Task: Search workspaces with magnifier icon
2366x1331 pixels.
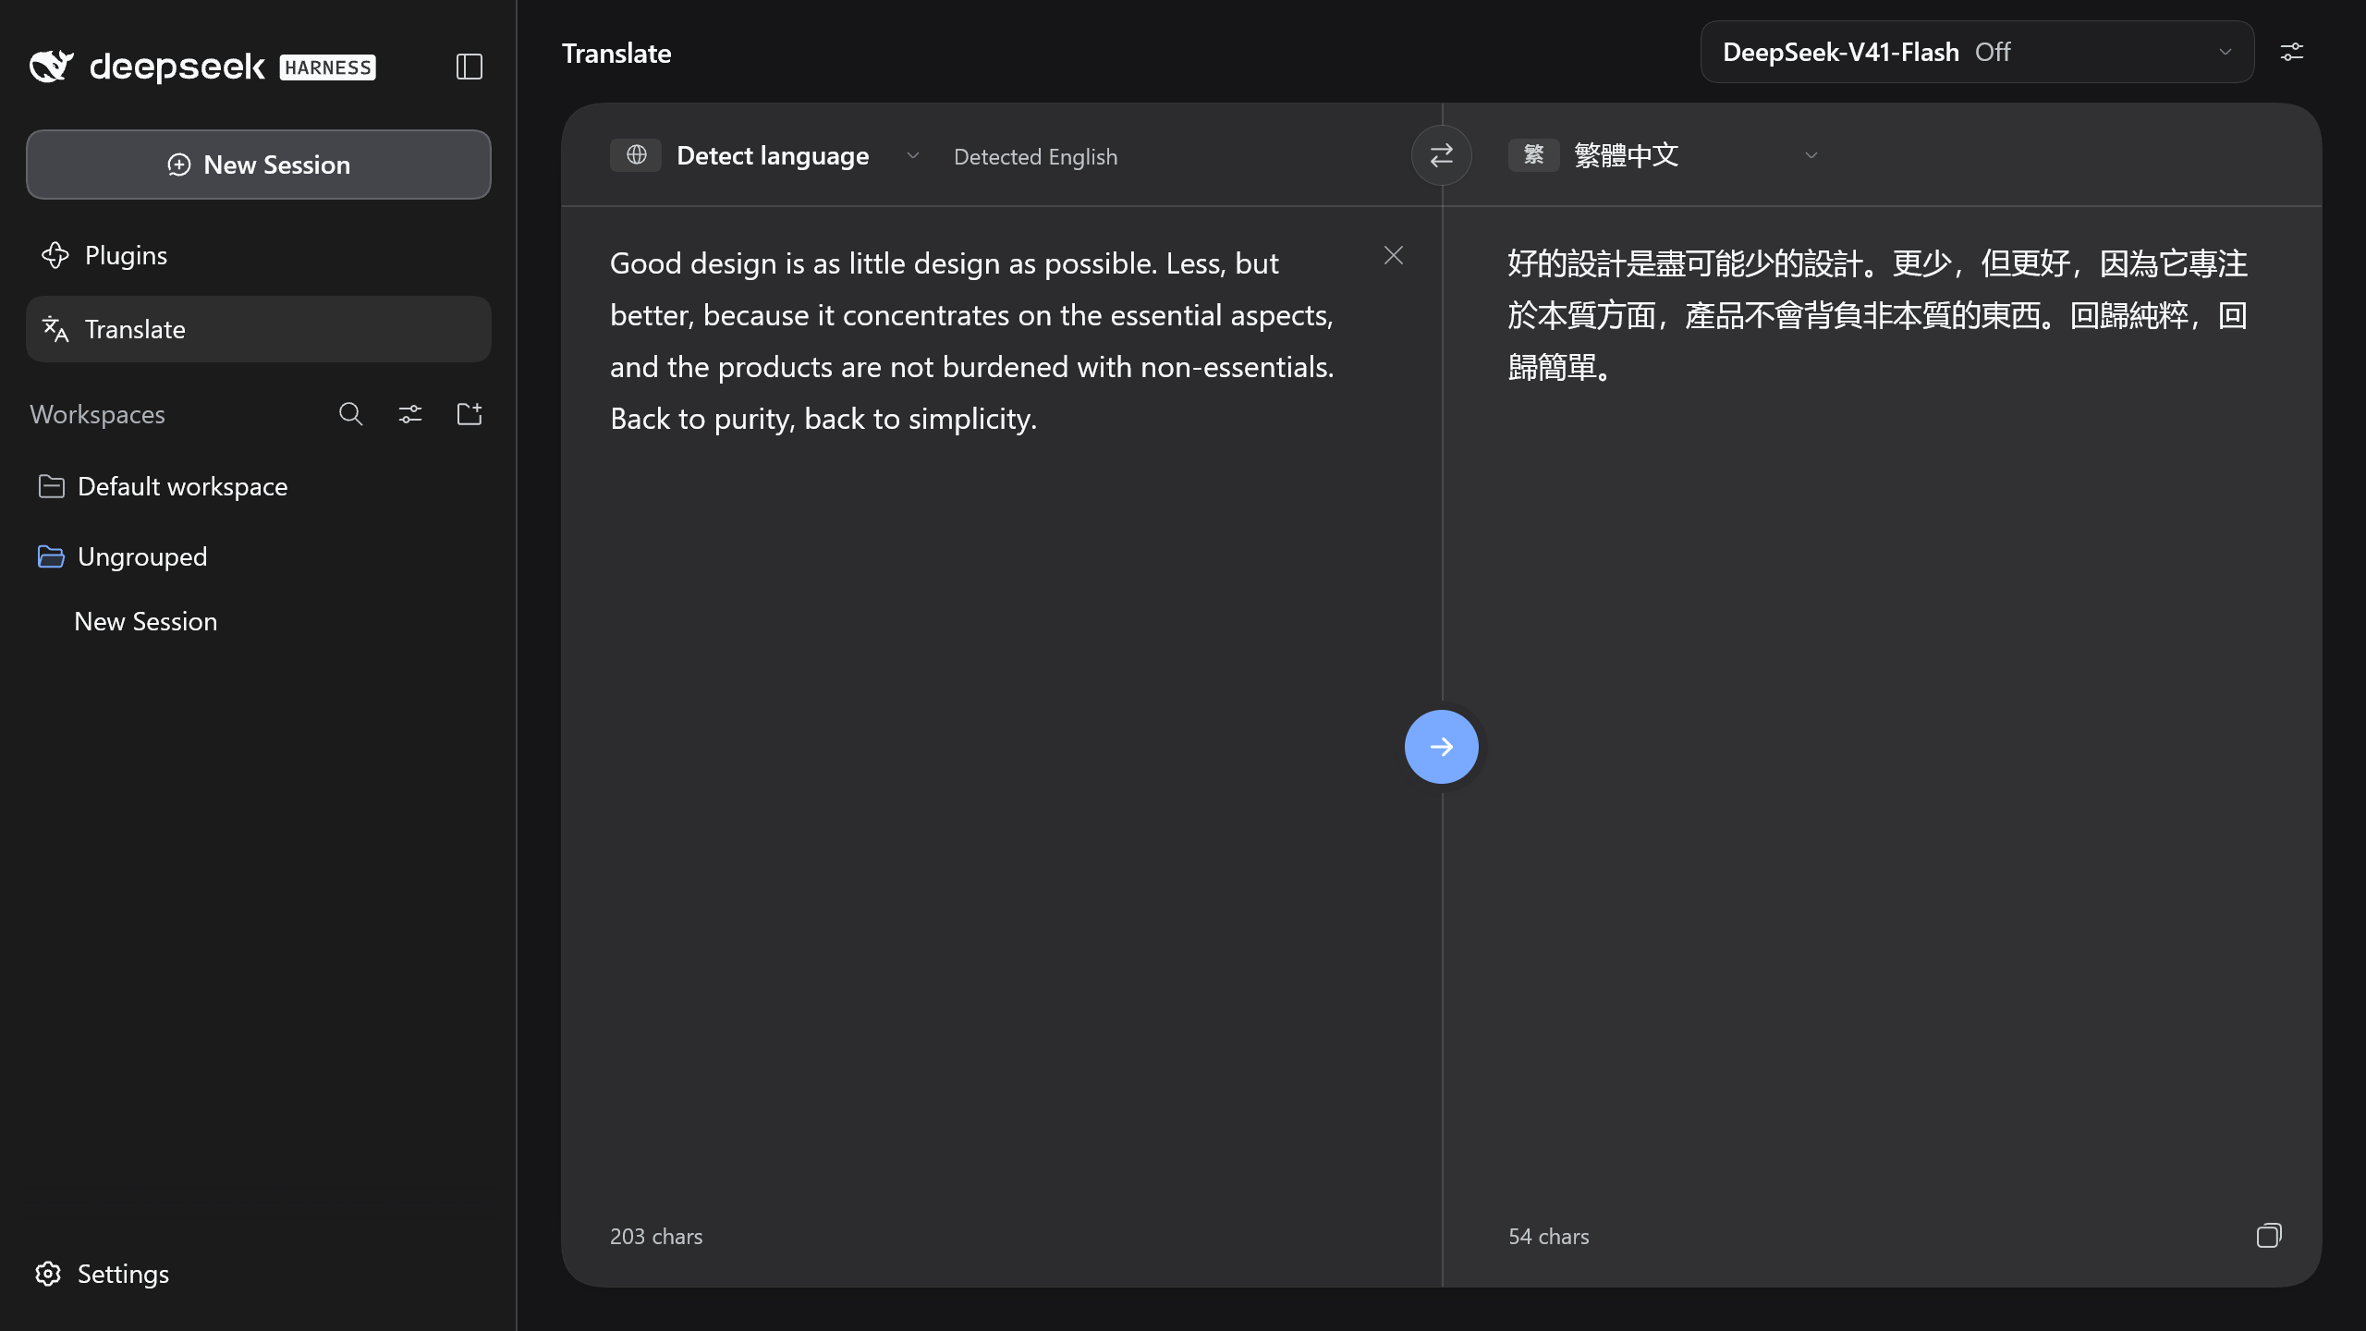Action: [350, 414]
